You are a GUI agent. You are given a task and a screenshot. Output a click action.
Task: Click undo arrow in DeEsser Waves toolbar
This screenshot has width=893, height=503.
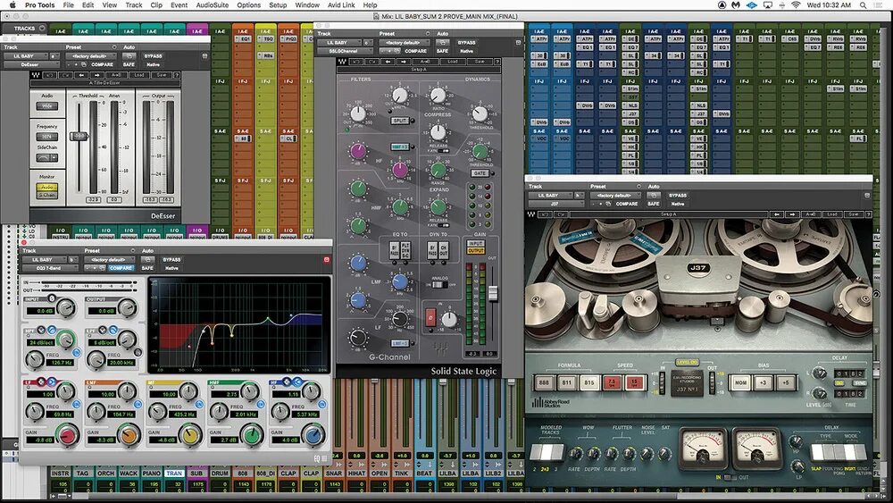click(50, 75)
